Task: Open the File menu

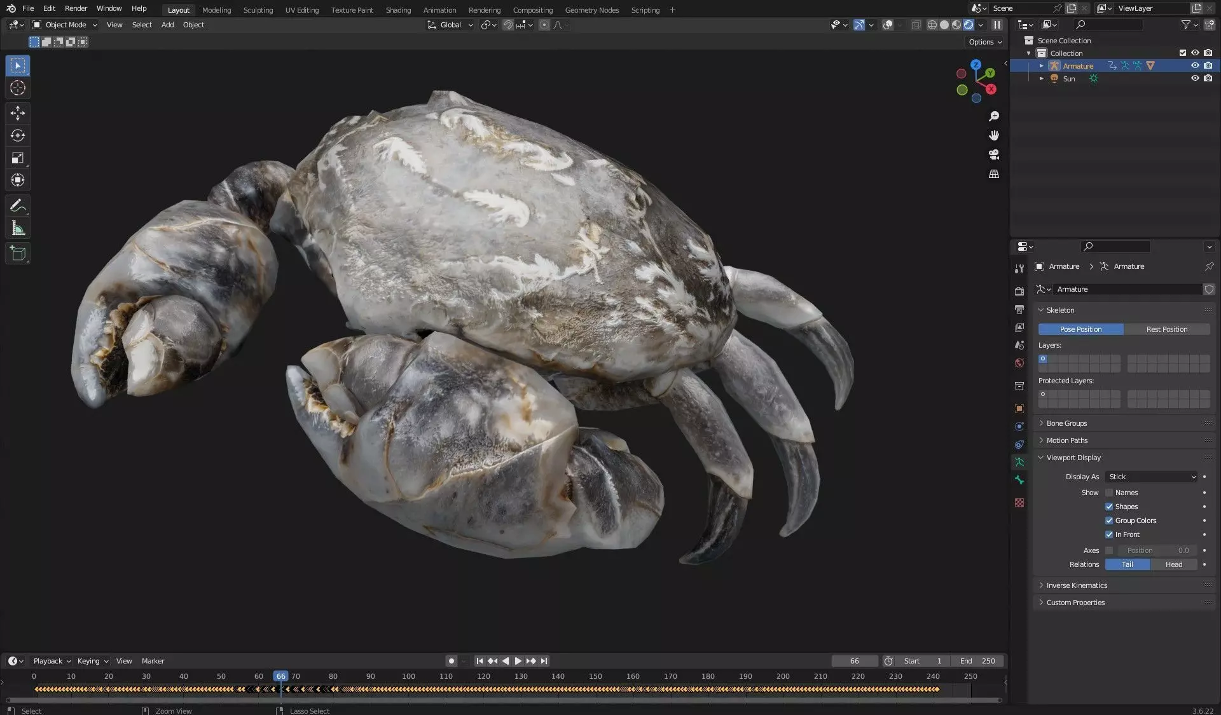Action: [28, 8]
